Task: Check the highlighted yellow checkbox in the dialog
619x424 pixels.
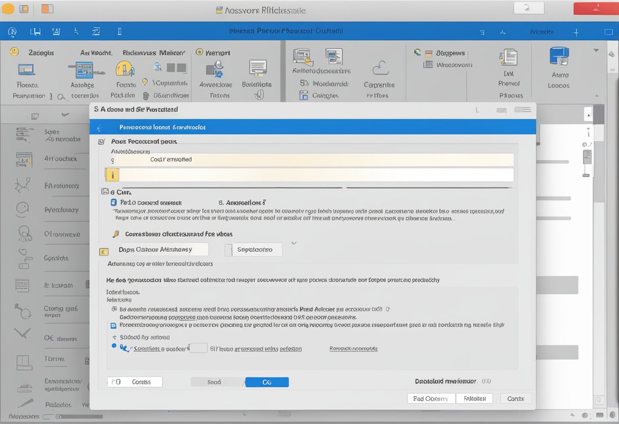Action: pyautogui.click(x=112, y=174)
